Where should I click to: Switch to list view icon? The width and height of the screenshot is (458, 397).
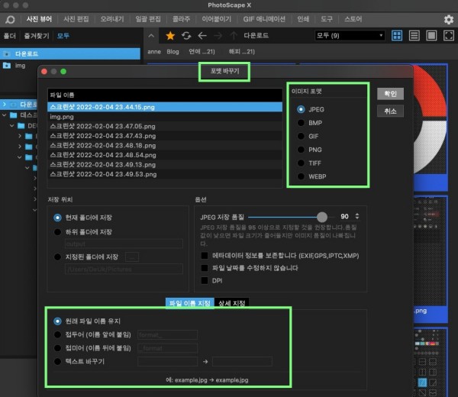coord(414,35)
